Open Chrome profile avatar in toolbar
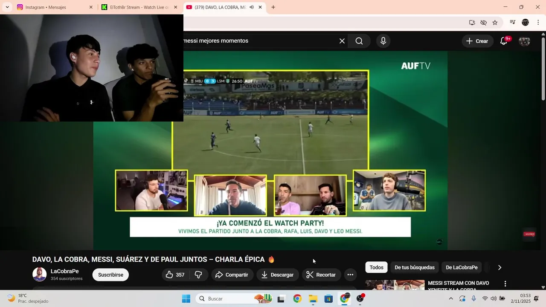Viewport: 546px width, 307px height. coord(525,23)
